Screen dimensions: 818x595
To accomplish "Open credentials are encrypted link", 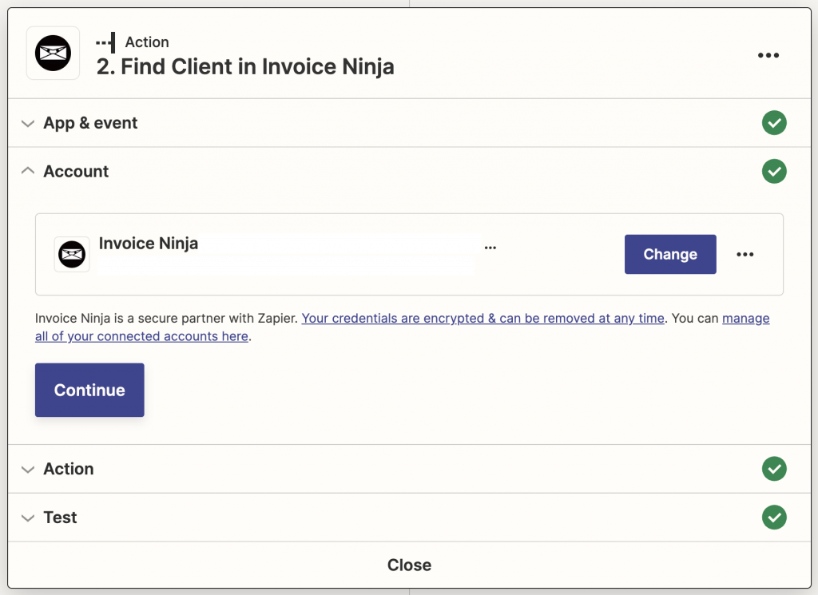I will tap(483, 319).
